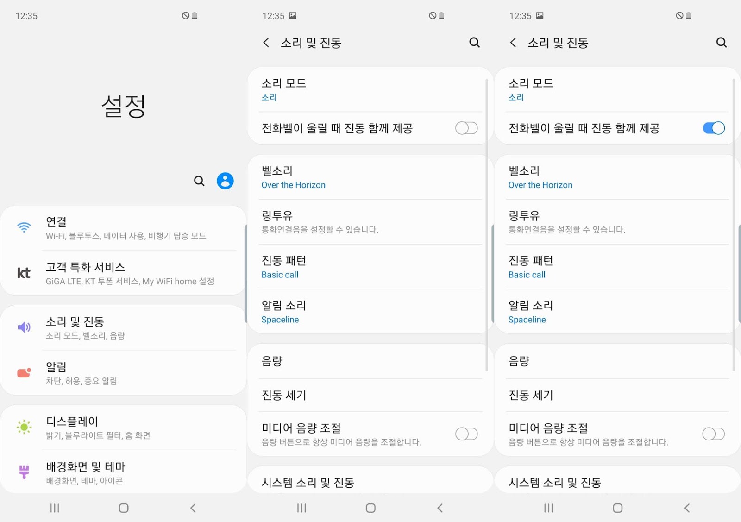Image resolution: width=741 pixels, height=522 pixels.
Task: Tap home button on middle screen
Action: point(370,508)
